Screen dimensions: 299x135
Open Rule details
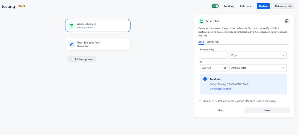click(x=247, y=6)
